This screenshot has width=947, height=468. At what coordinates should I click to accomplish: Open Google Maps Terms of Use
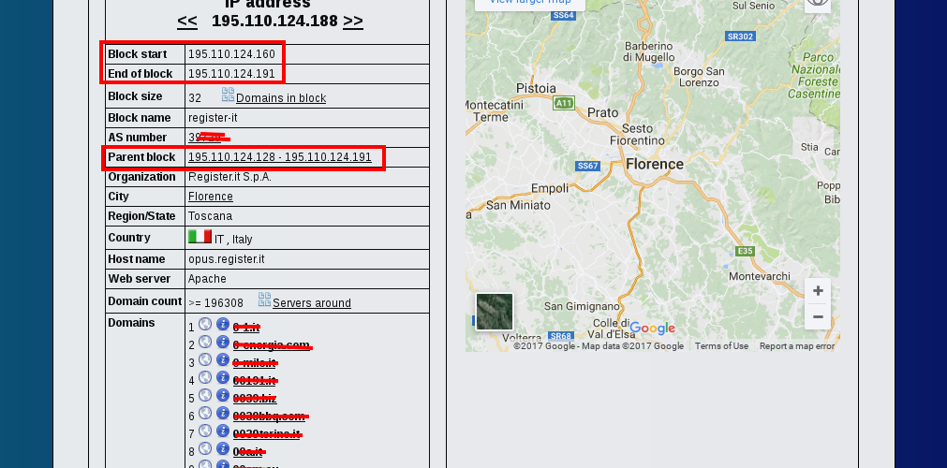721,346
